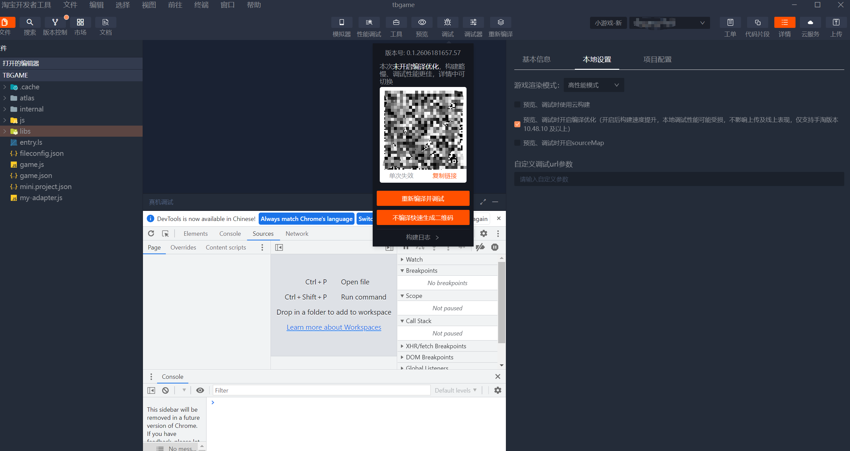Open the toolbox icon labeled 工具
Image resolution: width=850 pixels, height=451 pixels.
pyautogui.click(x=396, y=22)
